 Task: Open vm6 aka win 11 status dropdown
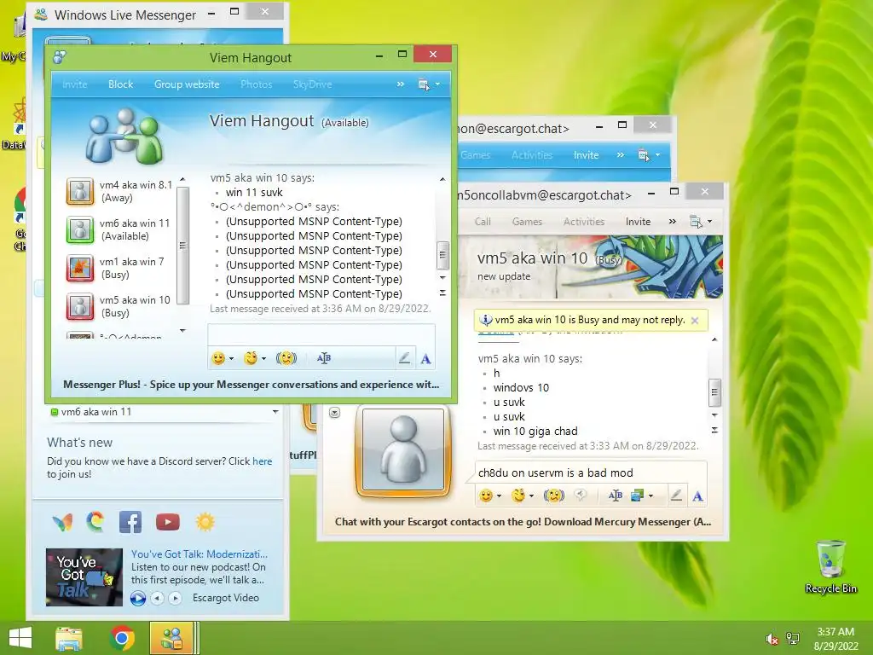click(275, 412)
